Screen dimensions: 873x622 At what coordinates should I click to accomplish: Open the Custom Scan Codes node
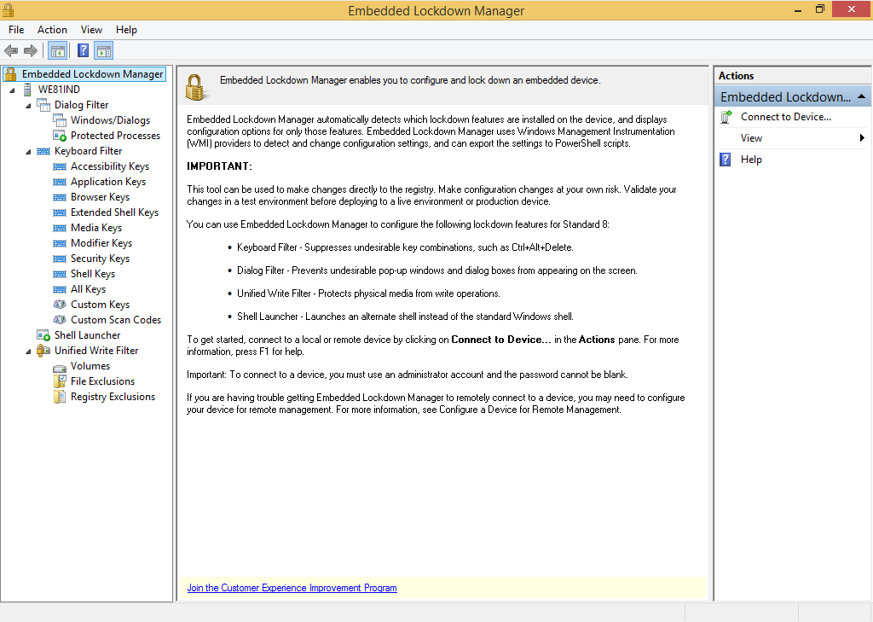pos(116,320)
